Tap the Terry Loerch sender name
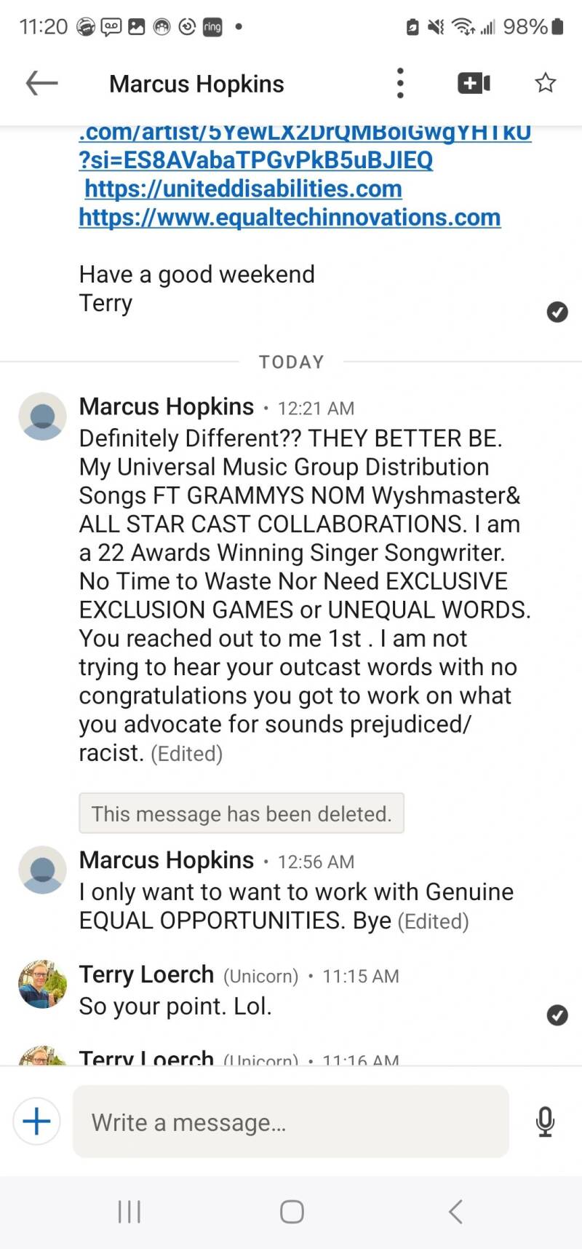This screenshot has width=582, height=1249. click(x=146, y=974)
